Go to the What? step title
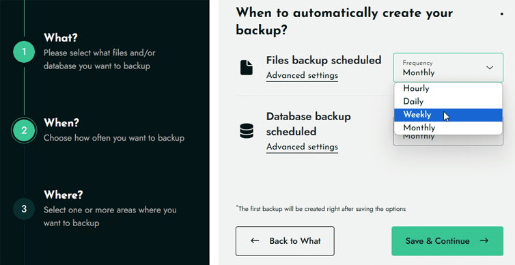 coord(61,38)
